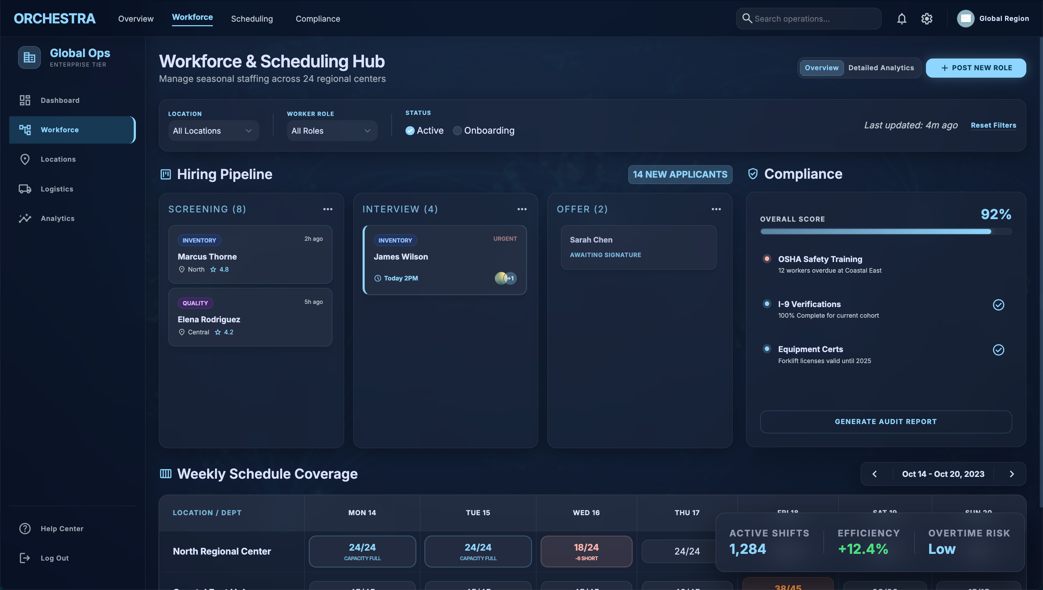
Task: Click North Regional Center row label
Action: [222, 551]
